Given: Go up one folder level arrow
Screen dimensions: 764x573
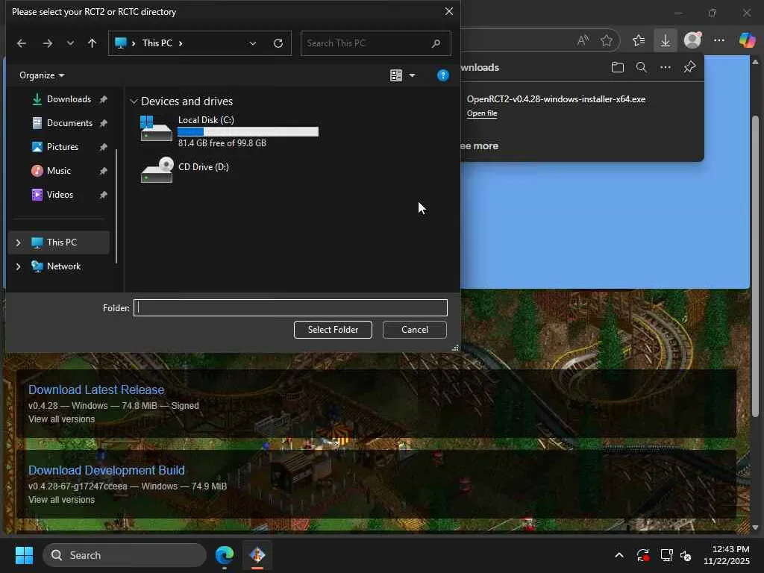Looking at the screenshot, I should click(x=92, y=43).
